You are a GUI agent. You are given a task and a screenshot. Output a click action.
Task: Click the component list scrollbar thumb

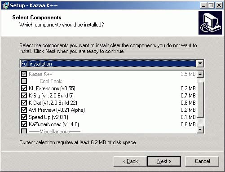click(200, 100)
